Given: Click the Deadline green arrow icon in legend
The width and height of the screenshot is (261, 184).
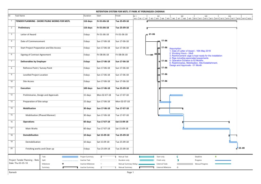Looking at the screenshot, I should 216,157.
